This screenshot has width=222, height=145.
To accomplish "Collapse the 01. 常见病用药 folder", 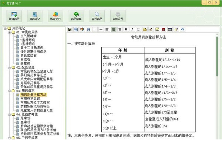I will click(x=10, y=32).
